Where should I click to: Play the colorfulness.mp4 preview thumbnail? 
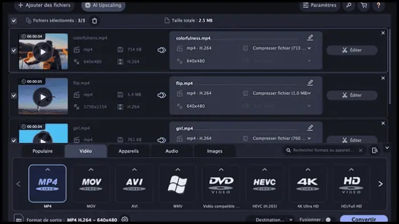(x=43, y=52)
